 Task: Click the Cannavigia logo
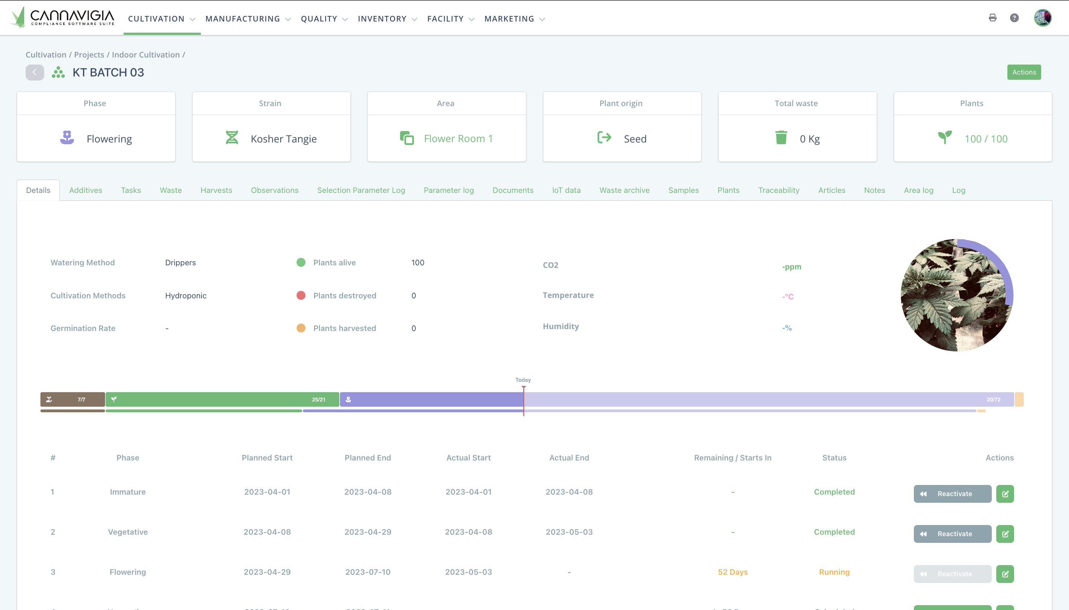[62, 17]
